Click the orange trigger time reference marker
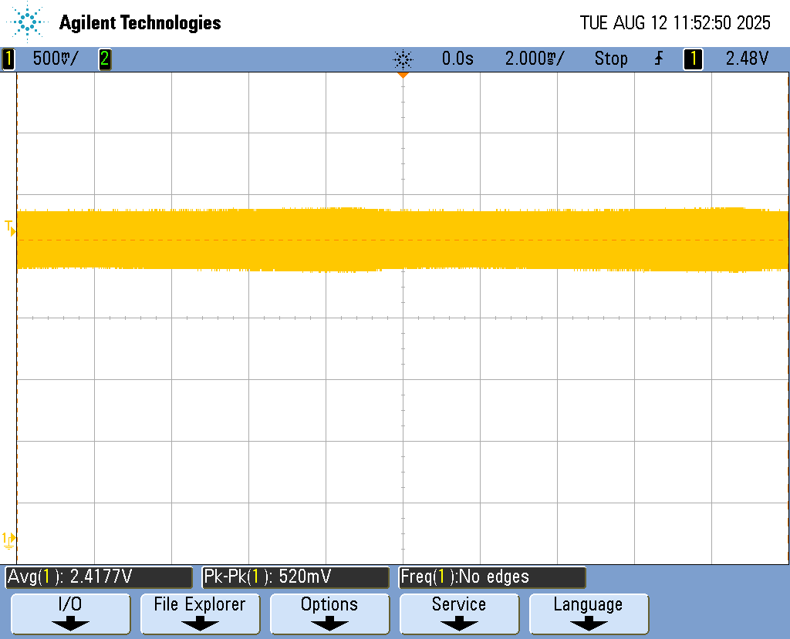 click(402, 76)
